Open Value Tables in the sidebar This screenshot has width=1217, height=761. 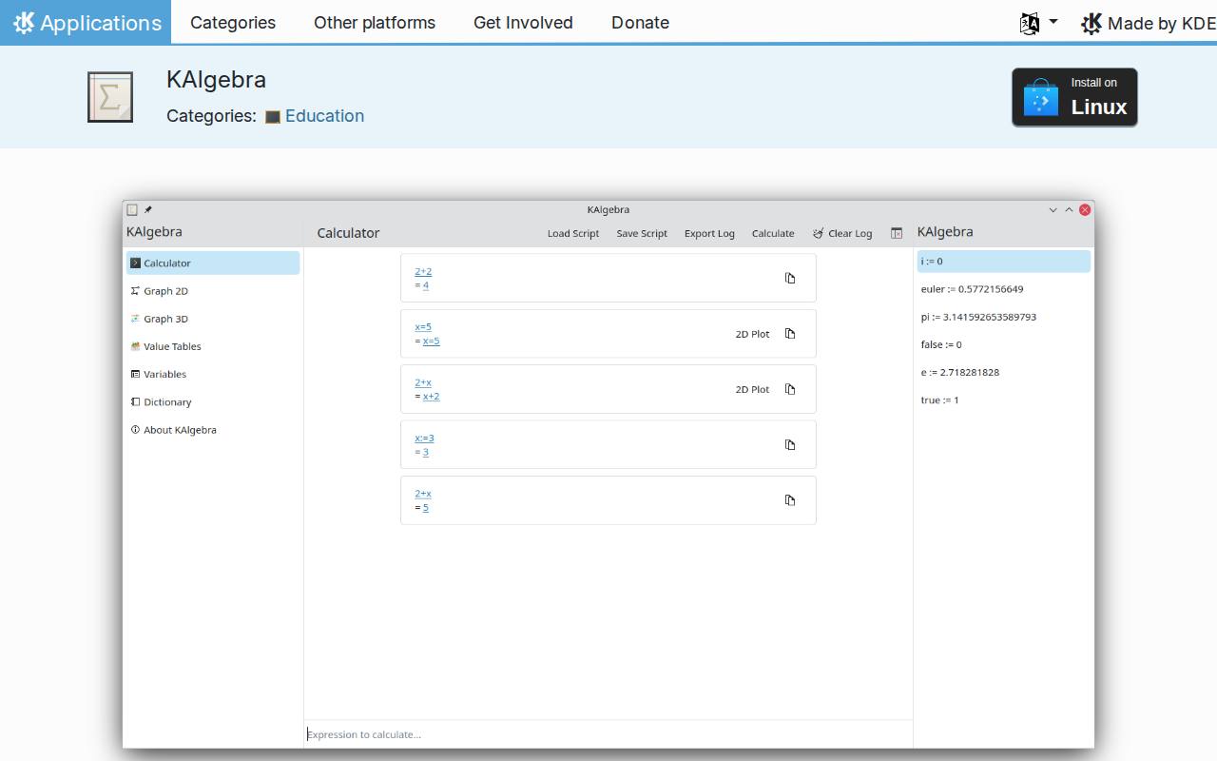pos(213,346)
